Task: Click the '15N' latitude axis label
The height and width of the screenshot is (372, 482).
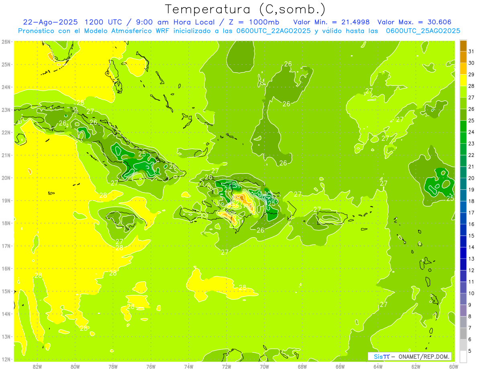Action: (6, 291)
